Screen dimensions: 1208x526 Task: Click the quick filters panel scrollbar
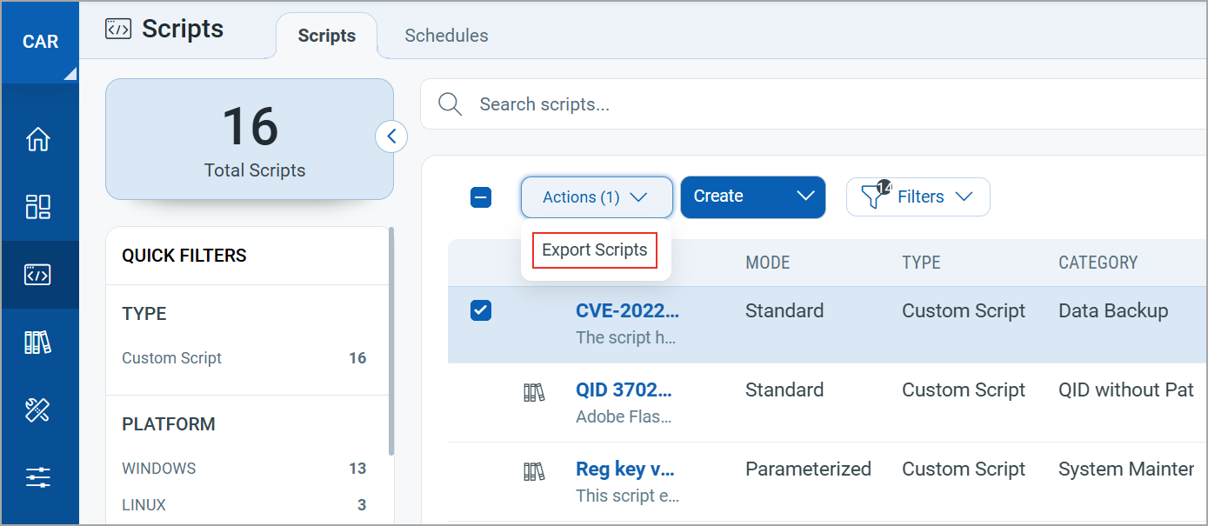[391, 341]
